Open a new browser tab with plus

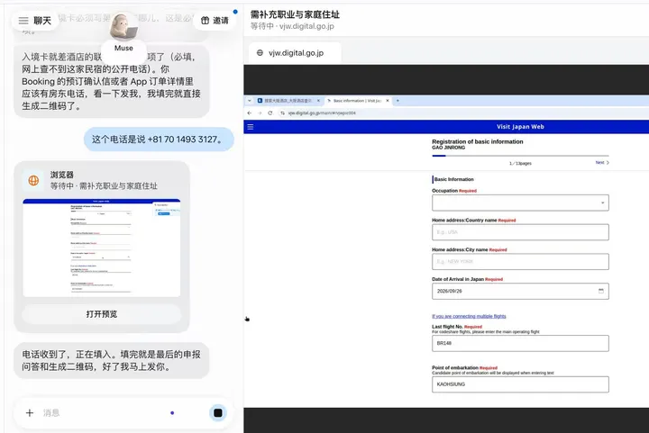pos(398,101)
